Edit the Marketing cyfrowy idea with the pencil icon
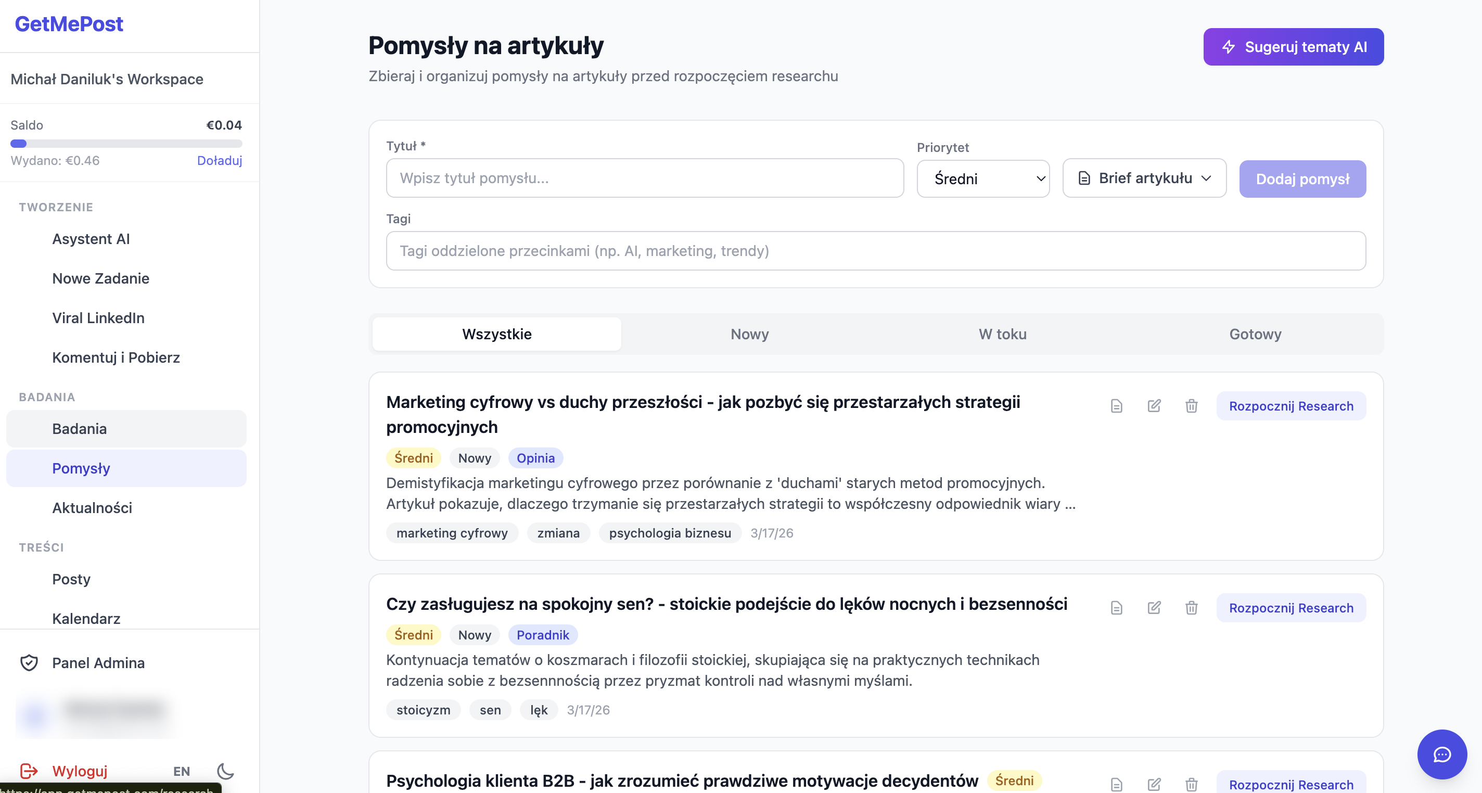Image resolution: width=1482 pixels, height=793 pixels. point(1154,406)
